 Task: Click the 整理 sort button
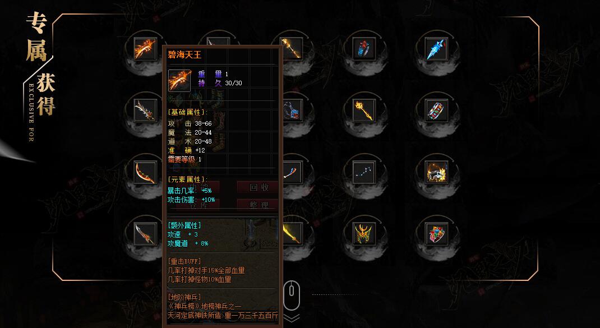259,205
